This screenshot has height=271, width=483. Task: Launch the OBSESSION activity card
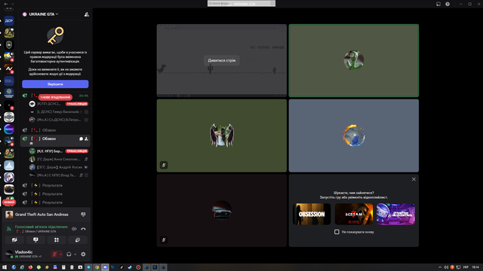(x=312, y=214)
